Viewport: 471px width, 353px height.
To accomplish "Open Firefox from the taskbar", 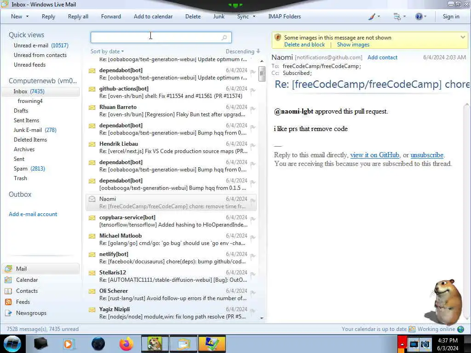I will tap(126, 344).
